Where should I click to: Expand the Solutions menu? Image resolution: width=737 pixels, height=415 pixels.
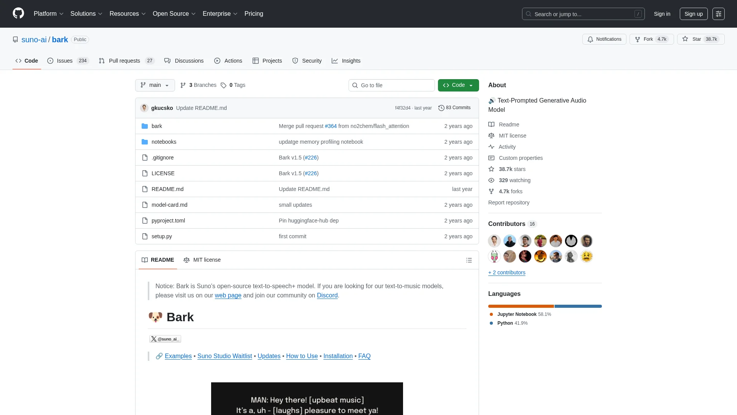pyautogui.click(x=86, y=14)
